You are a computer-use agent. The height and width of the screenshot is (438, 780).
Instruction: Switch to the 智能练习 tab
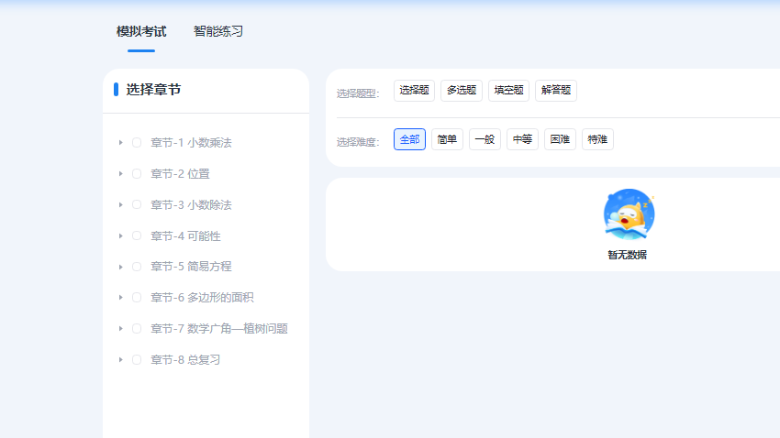pos(217,31)
